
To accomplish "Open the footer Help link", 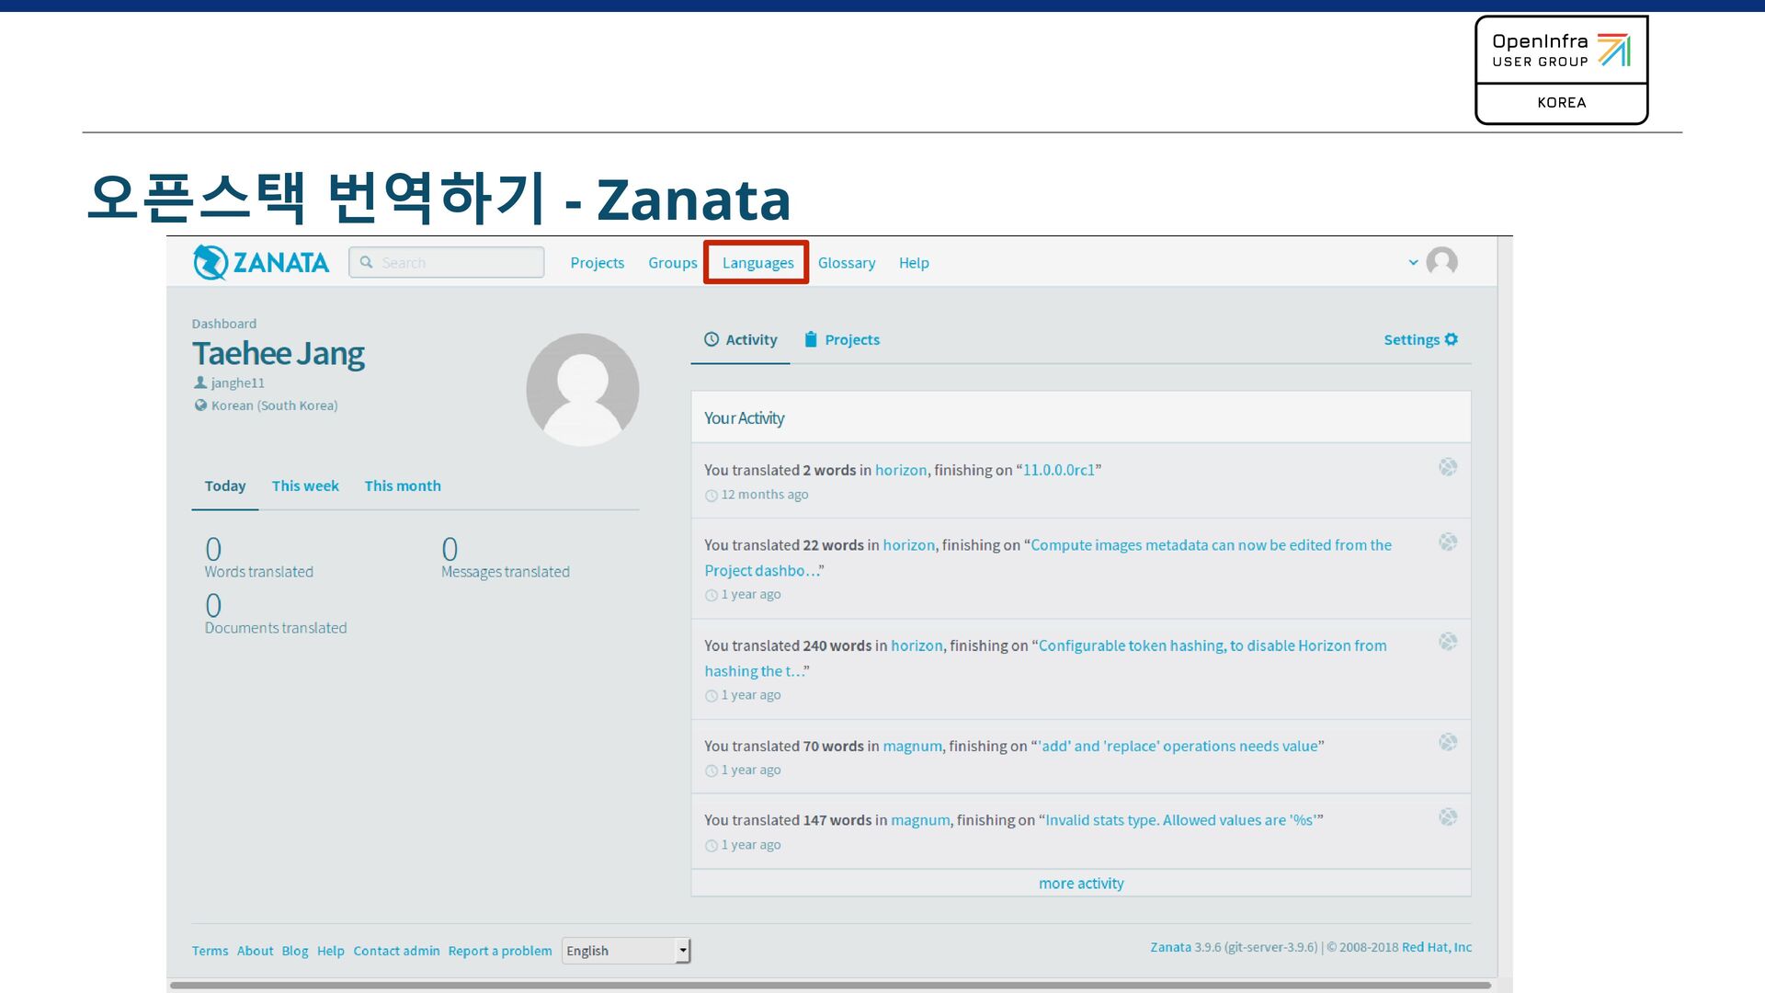I will (331, 951).
